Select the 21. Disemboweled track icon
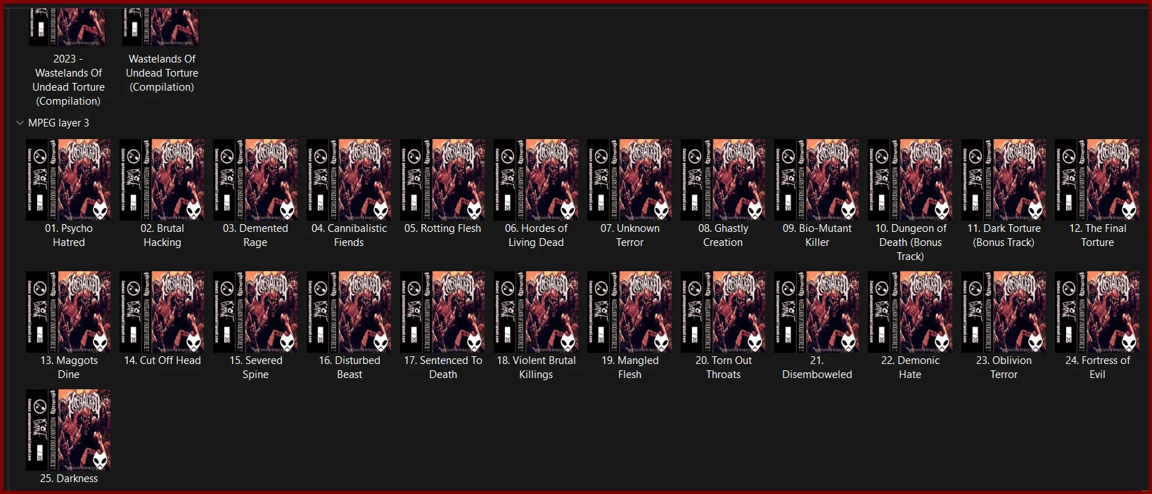 [817, 312]
